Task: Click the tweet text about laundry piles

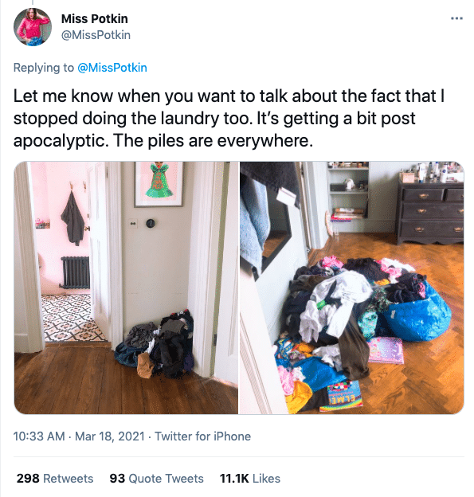Action: 229,118
